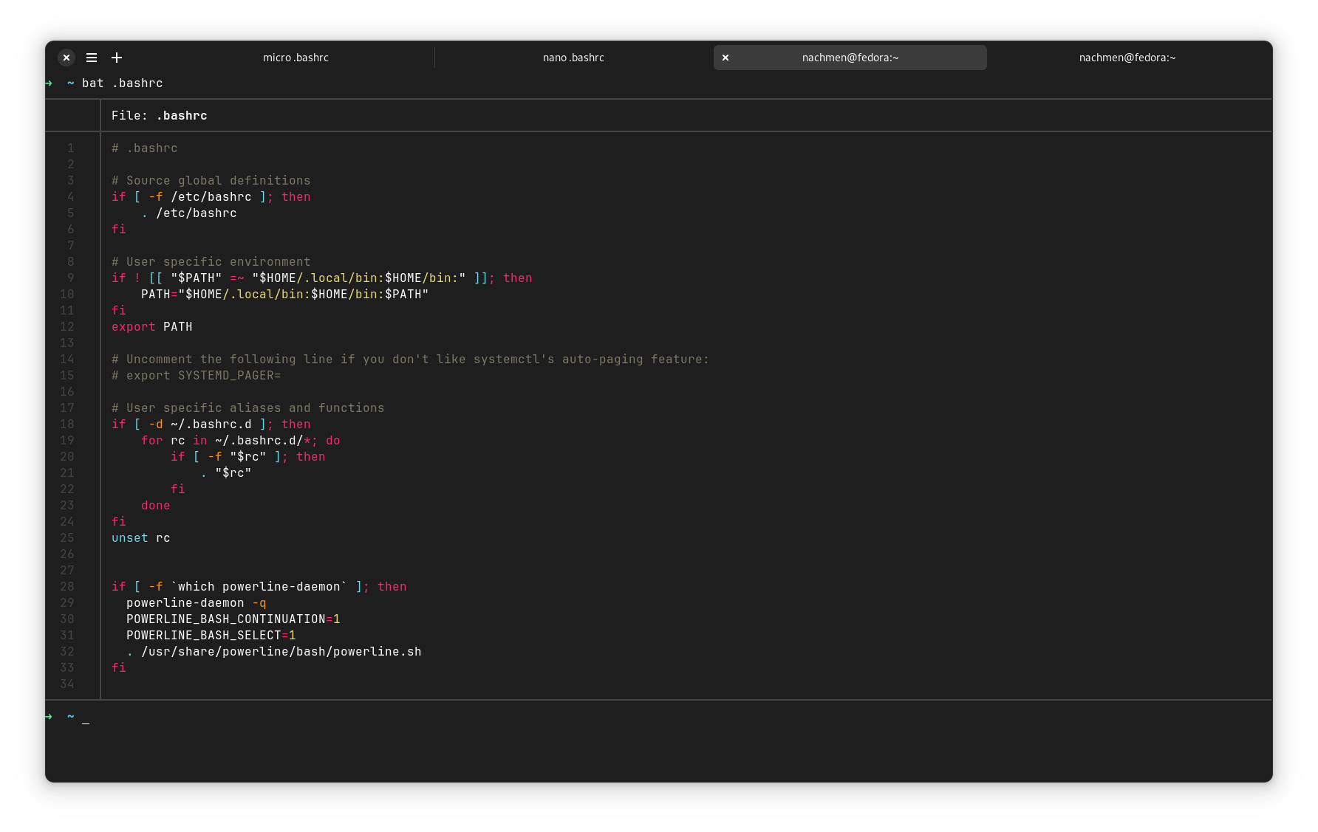Click the 'bat .bashrc' command text

(x=122, y=83)
